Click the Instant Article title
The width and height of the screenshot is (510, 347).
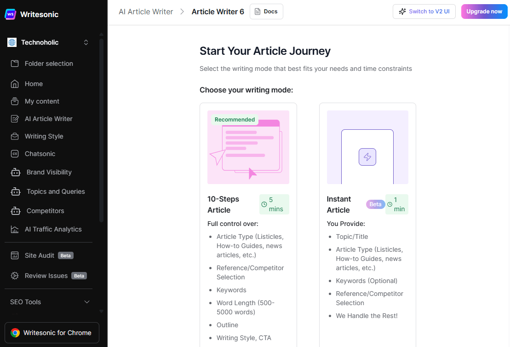pos(338,204)
